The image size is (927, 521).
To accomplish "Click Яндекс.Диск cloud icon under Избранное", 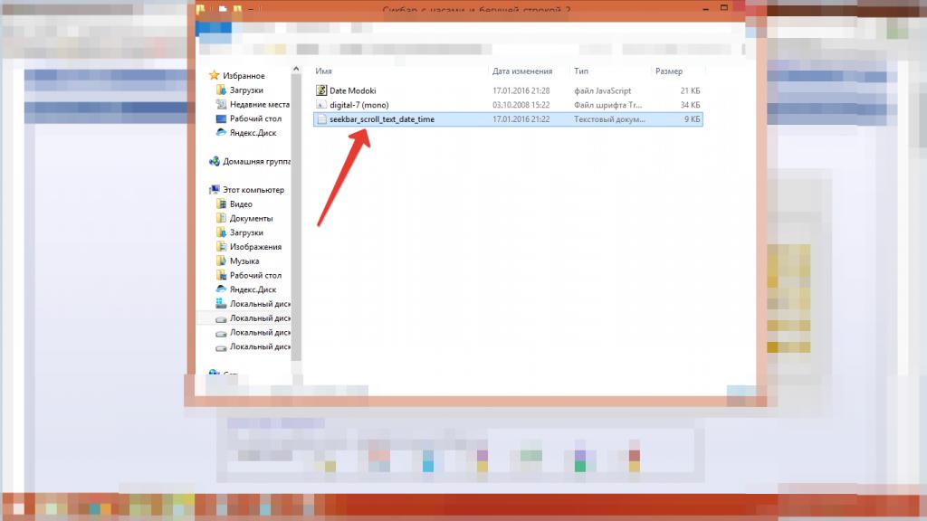I will tap(221, 133).
